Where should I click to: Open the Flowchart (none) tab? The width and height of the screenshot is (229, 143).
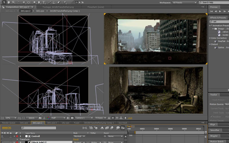96,7
